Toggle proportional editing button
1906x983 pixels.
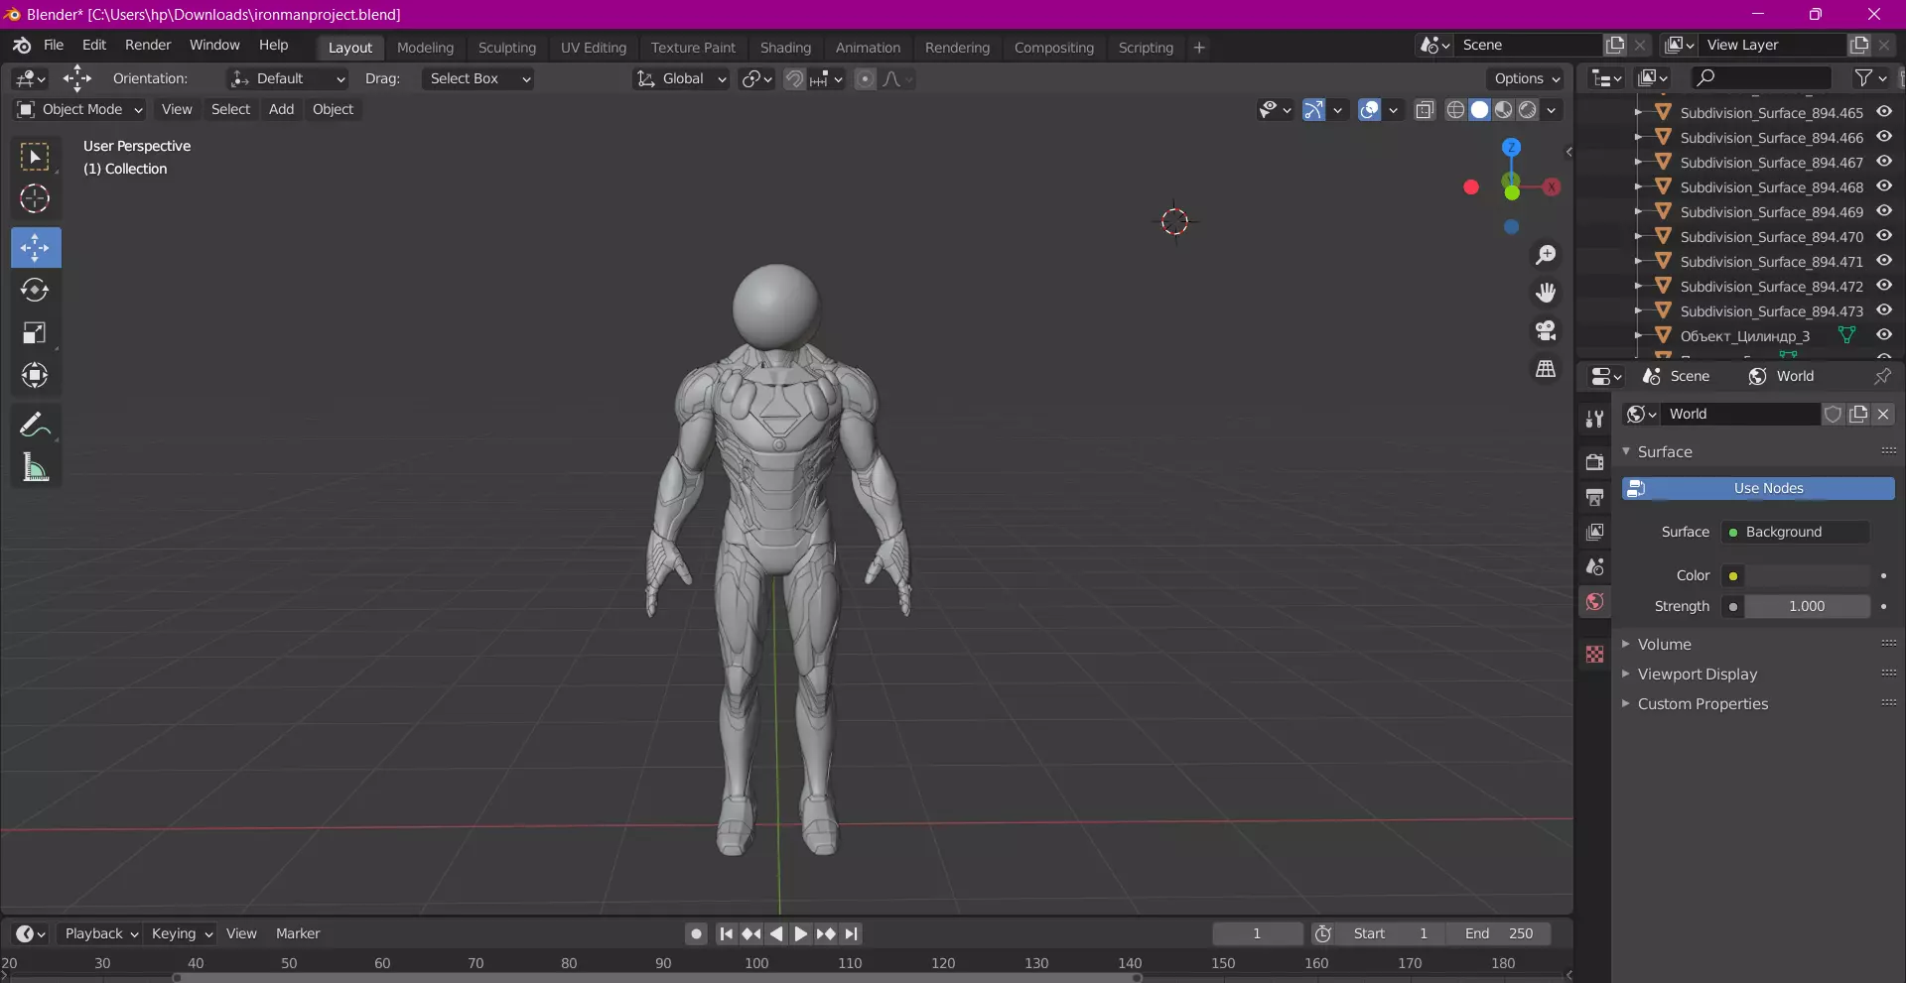pos(866,79)
